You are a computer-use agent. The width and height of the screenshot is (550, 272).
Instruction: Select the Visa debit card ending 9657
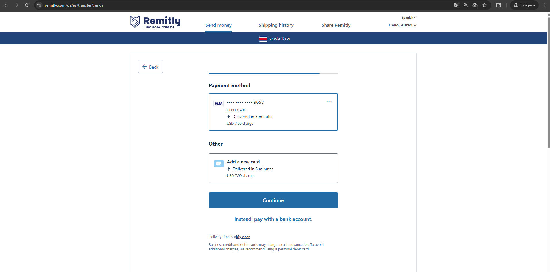273,112
